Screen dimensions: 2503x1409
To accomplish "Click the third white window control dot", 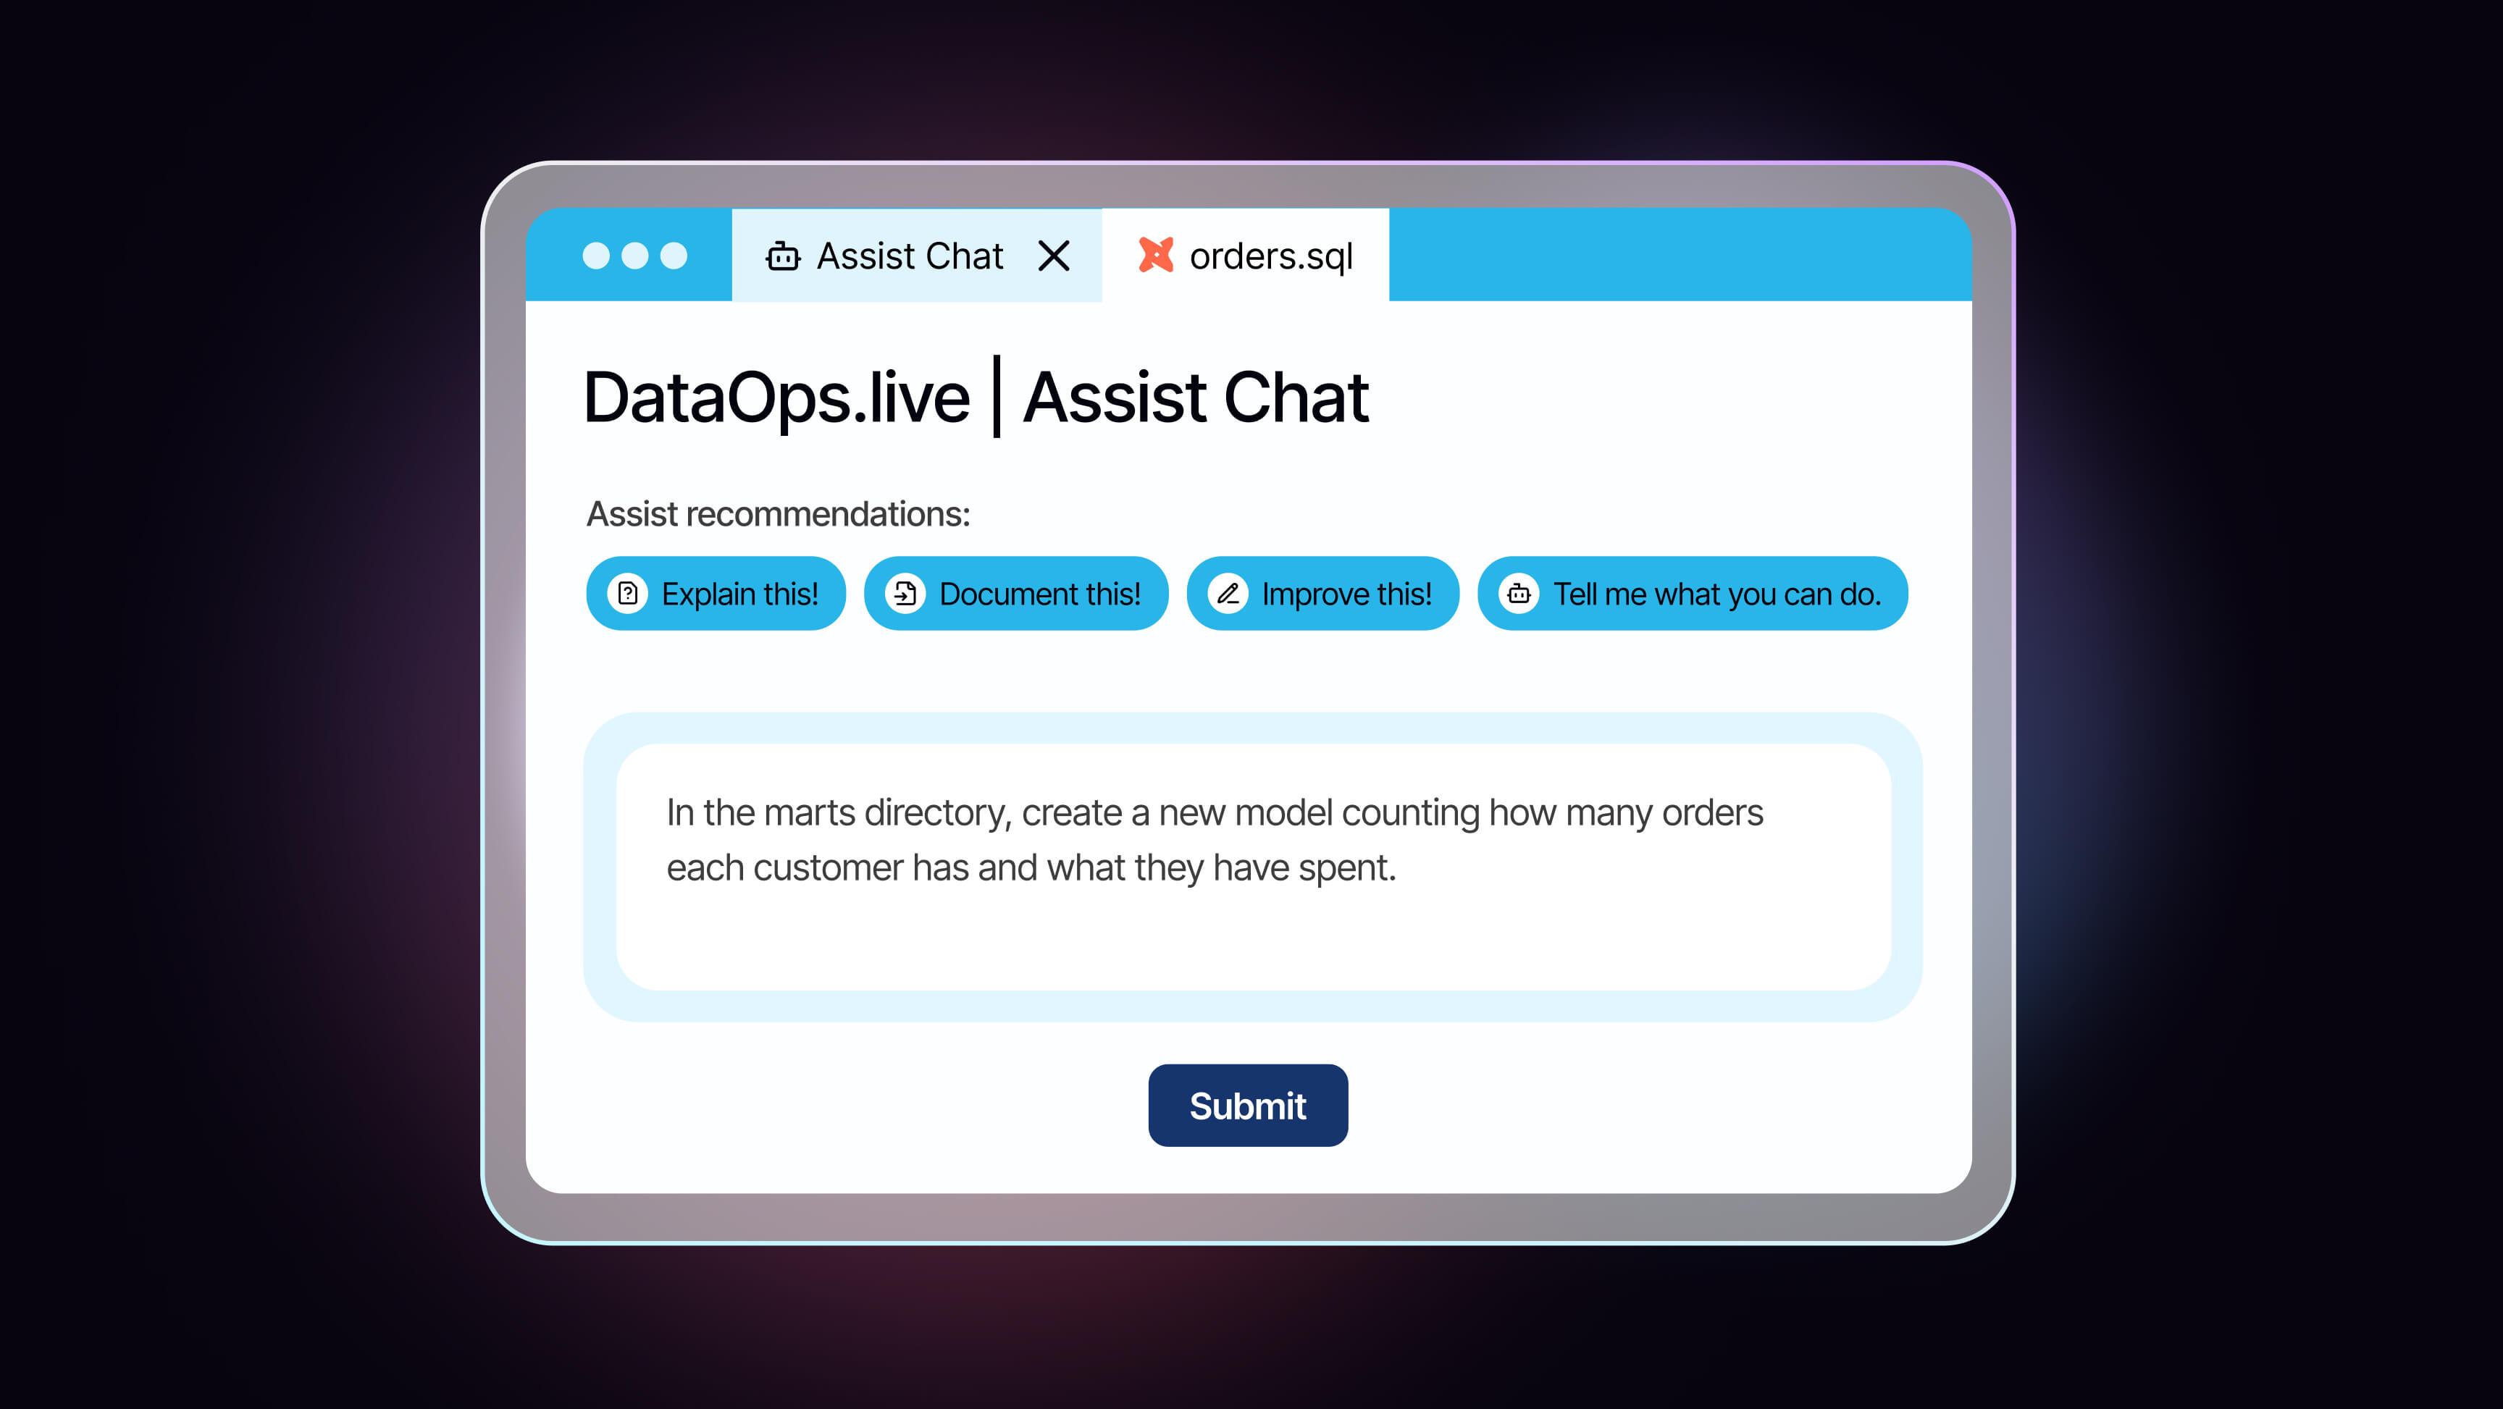I will point(674,256).
